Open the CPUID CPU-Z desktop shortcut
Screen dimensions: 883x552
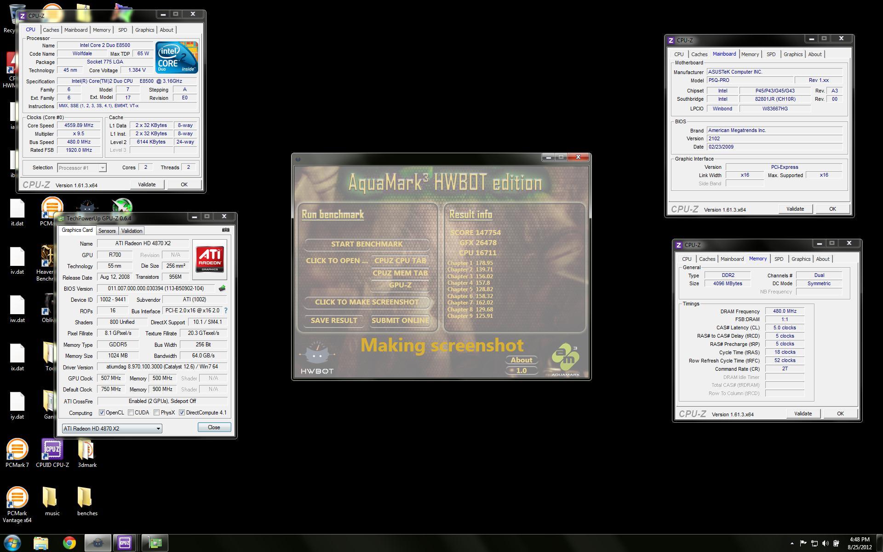(x=52, y=453)
